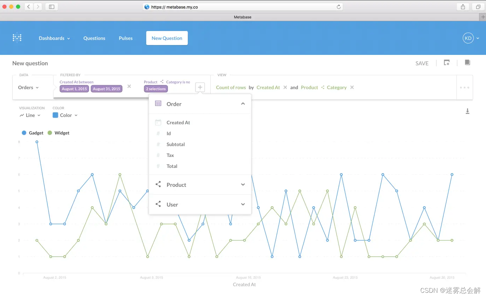Toggle the Safari sidebar
Screen dimensions: 486x297
52,7
